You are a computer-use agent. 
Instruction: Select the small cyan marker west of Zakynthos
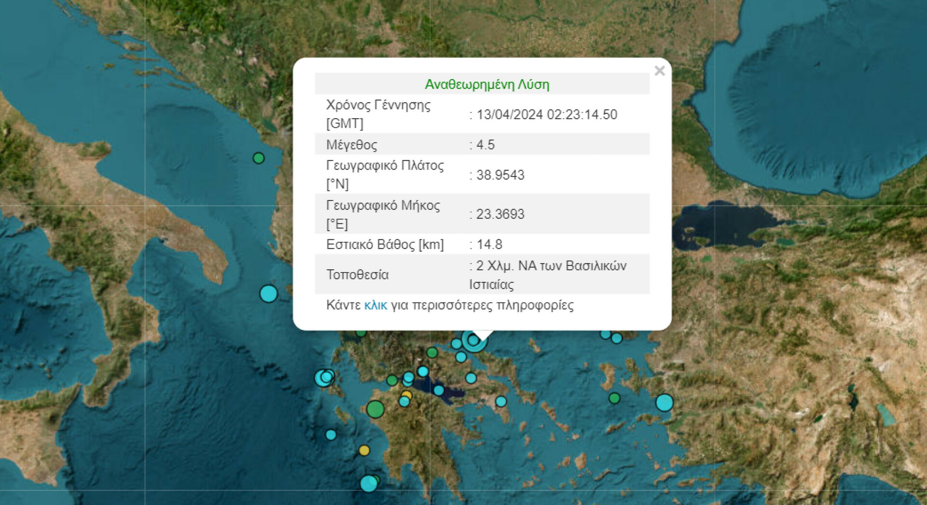(x=331, y=435)
